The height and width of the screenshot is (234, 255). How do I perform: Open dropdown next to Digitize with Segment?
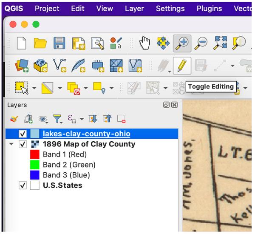(x=232, y=66)
